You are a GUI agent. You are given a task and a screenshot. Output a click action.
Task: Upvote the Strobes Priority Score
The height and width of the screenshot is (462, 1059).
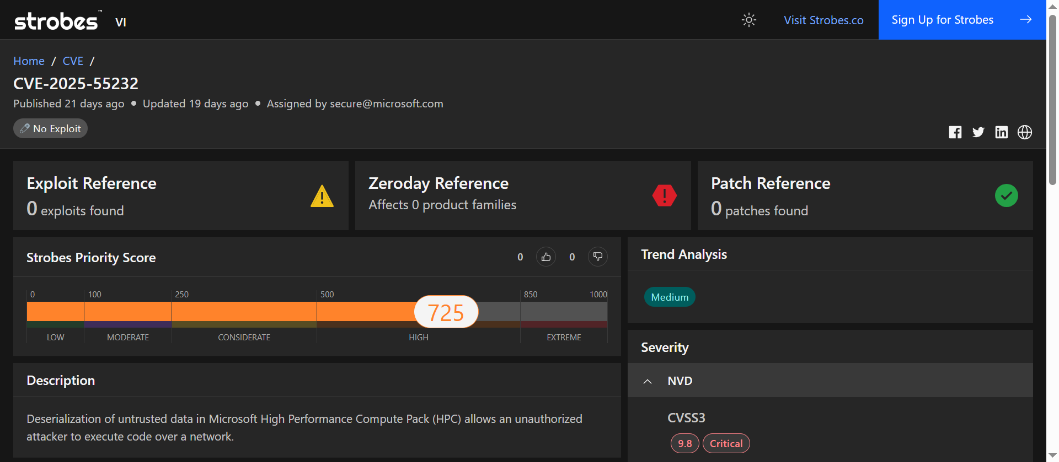(x=545, y=257)
